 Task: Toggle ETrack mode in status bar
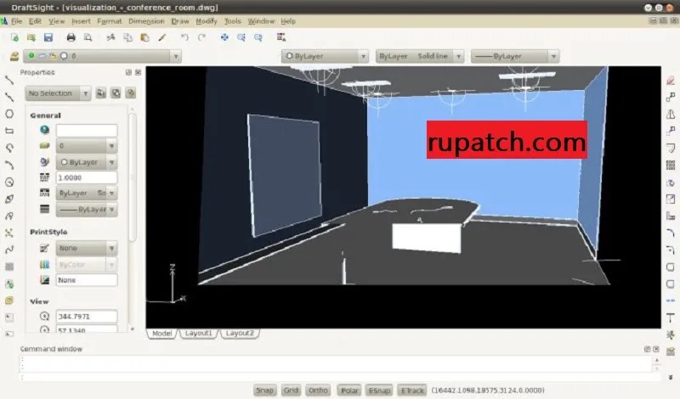(412, 391)
